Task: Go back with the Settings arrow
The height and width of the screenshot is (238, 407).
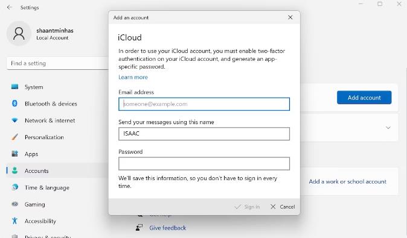Action: click(x=10, y=7)
